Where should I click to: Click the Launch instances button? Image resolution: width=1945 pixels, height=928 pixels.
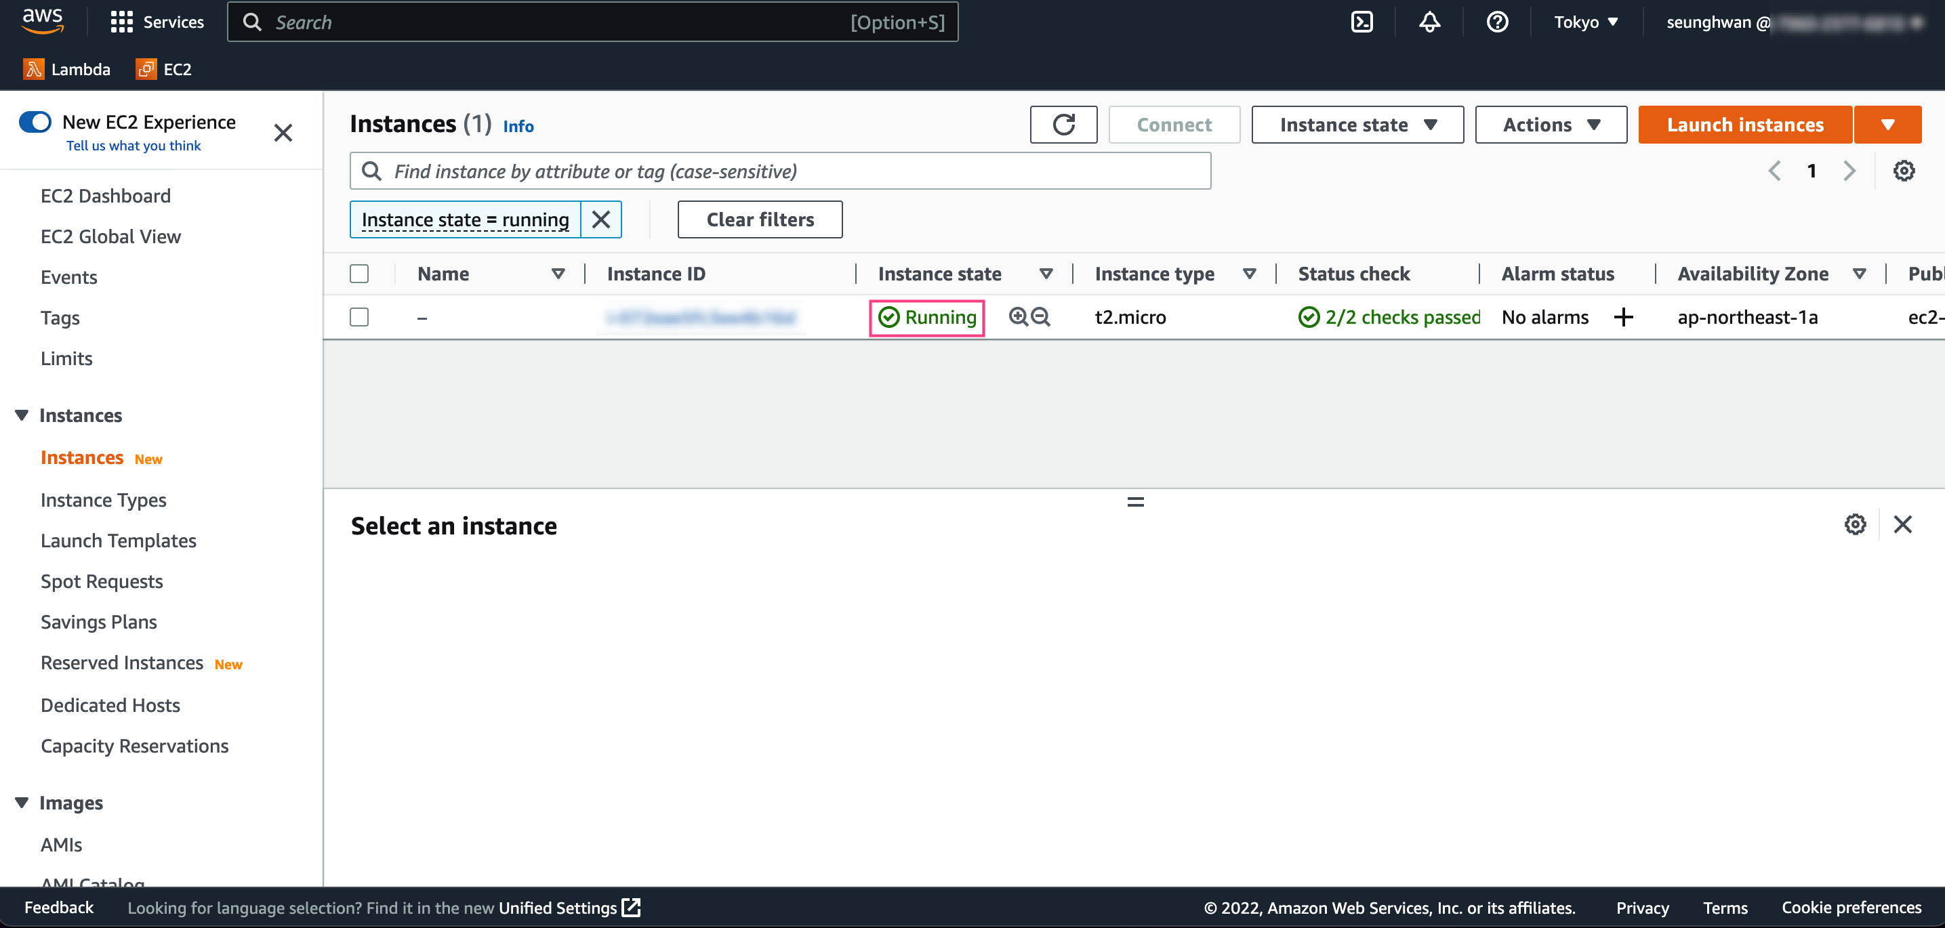pos(1744,125)
